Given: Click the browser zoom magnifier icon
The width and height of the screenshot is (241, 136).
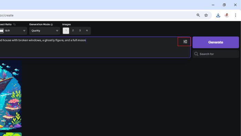Looking at the screenshot, I should pyautogui.click(x=198, y=15).
